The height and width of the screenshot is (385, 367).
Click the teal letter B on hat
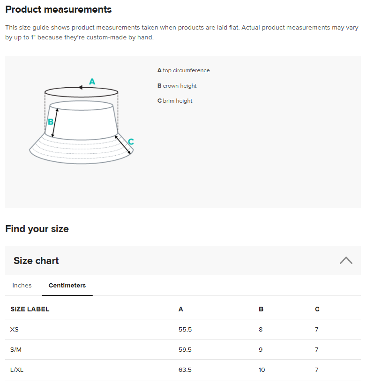point(51,122)
